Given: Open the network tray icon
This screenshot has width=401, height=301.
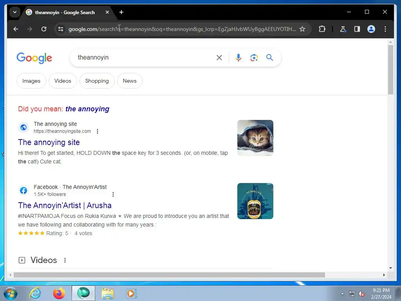Looking at the screenshot, I should (x=352, y=294).
